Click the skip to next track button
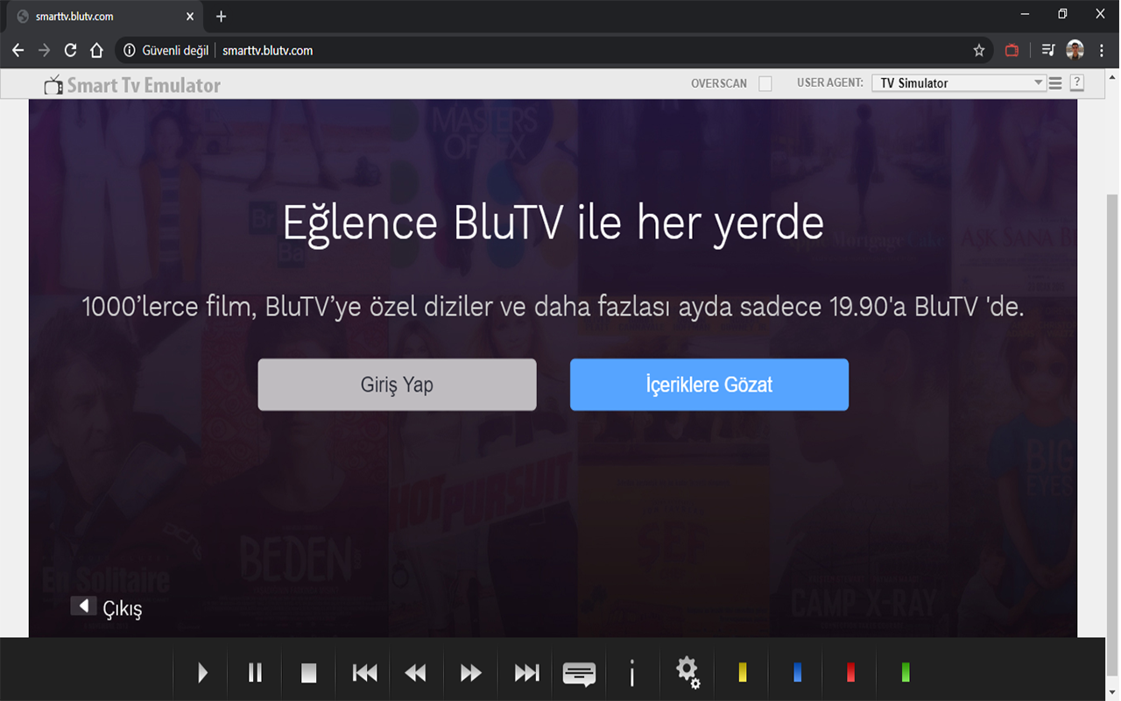 click(526, 672)
